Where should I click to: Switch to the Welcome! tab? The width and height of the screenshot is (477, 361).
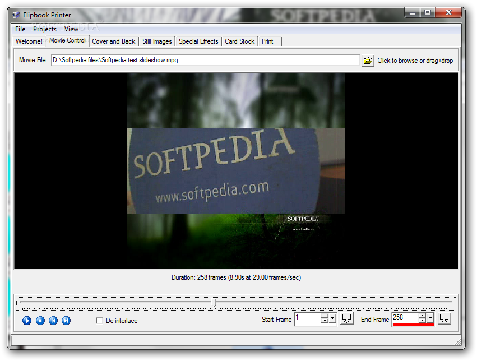[x=29, y=41]
